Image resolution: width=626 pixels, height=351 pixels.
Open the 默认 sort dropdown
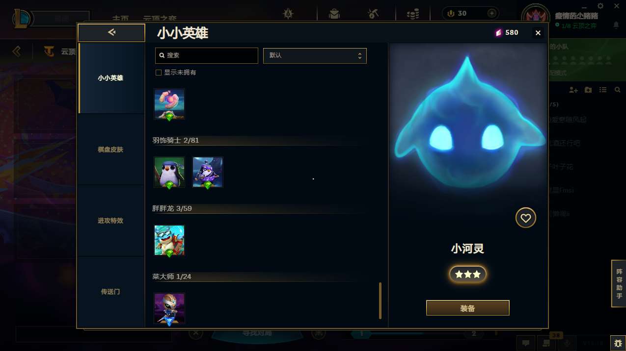[x=315, y=55]
